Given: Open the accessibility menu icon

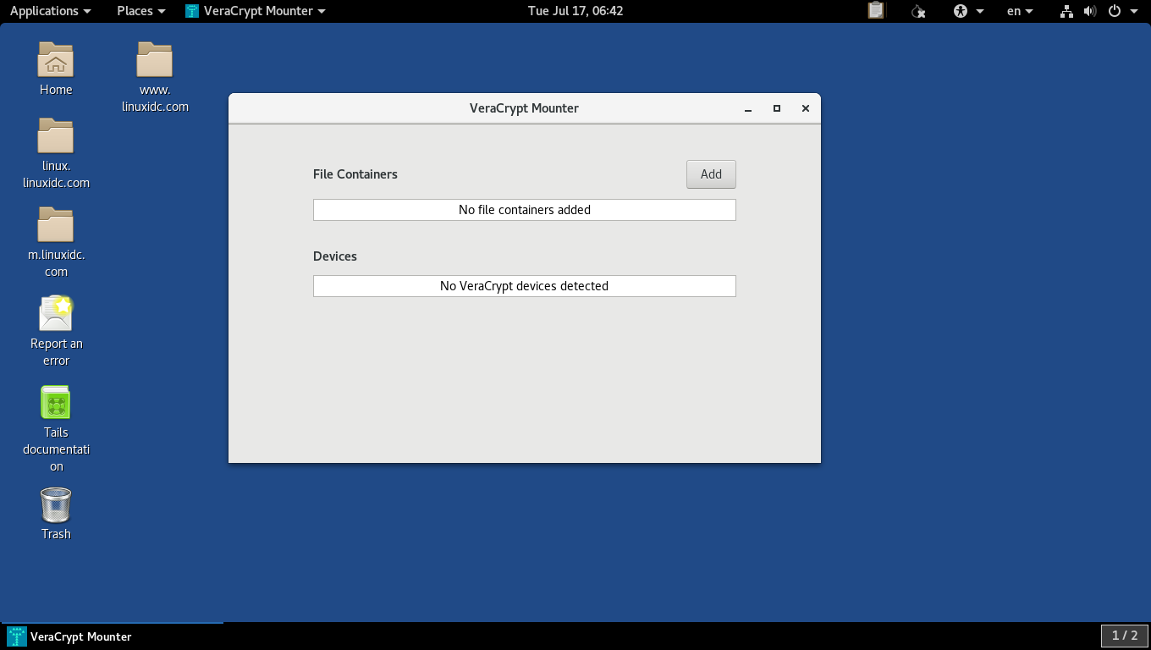Looking at the screenshot, I should [x=961, y=11].
